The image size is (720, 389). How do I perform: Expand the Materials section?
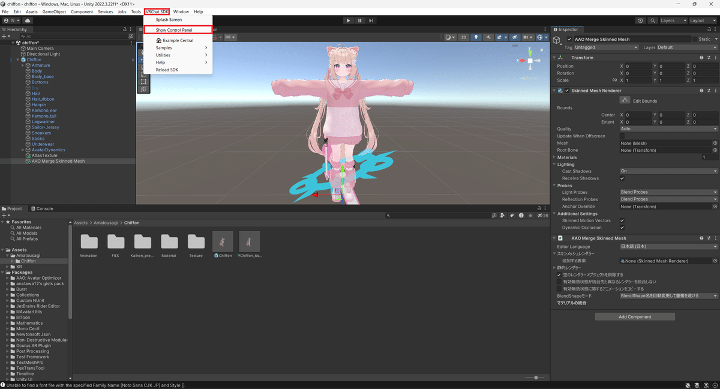[x=555, y=157]
